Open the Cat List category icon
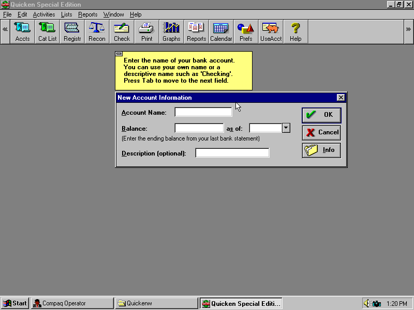 [47, 32]
